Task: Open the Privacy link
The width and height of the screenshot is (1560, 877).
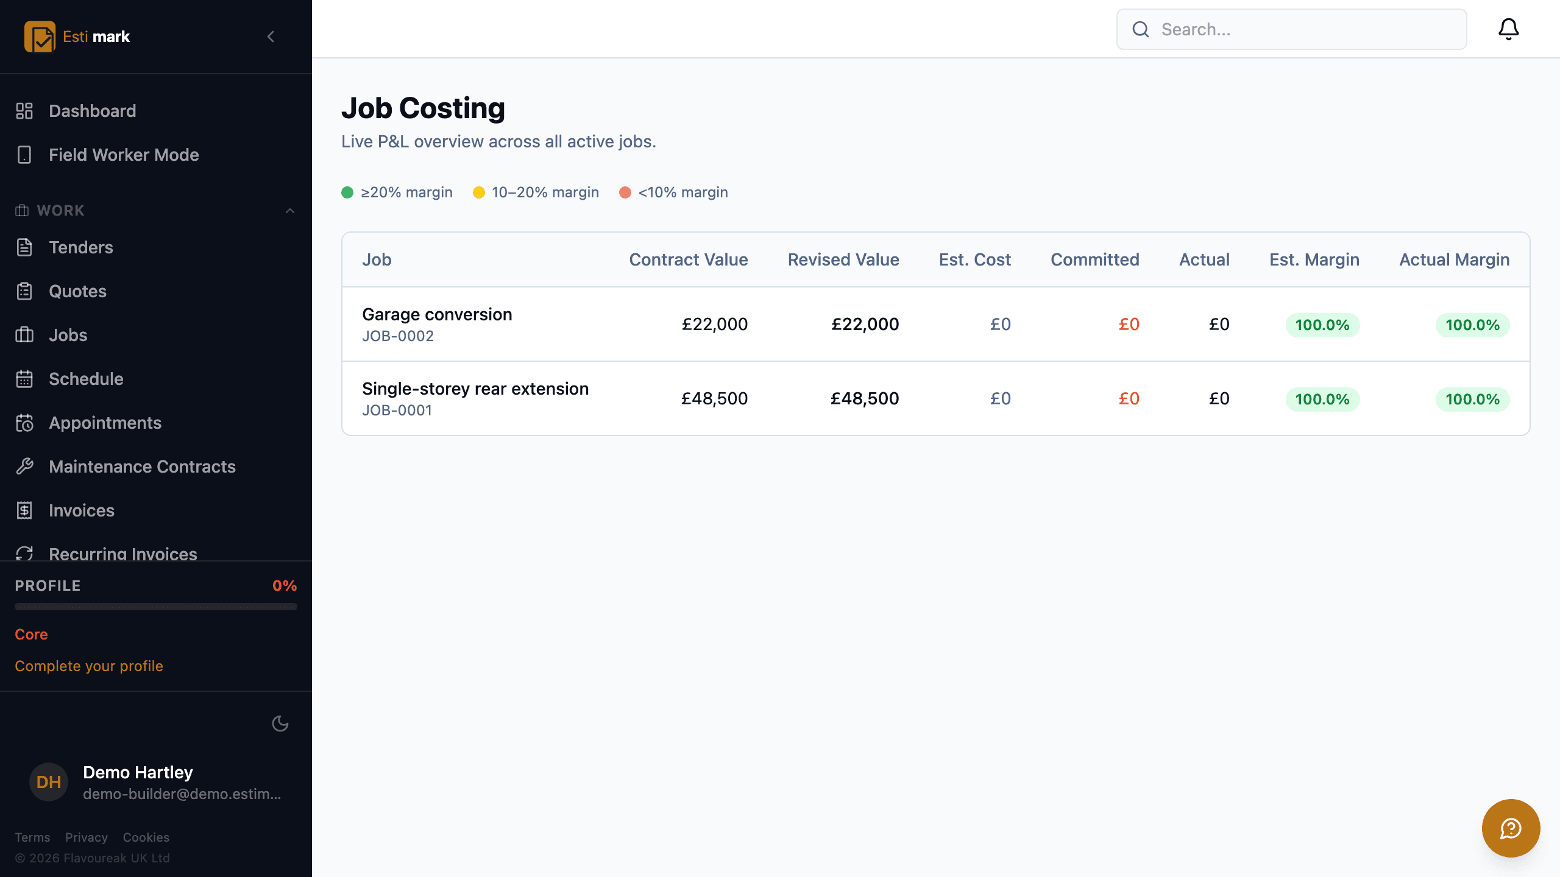Action: click(87, 837)
